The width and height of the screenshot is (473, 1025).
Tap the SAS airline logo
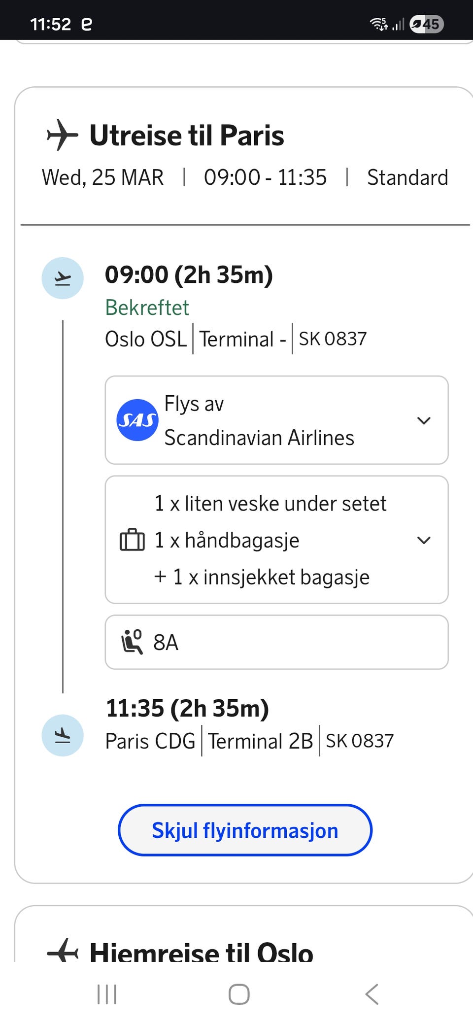(x=137, y=420)
